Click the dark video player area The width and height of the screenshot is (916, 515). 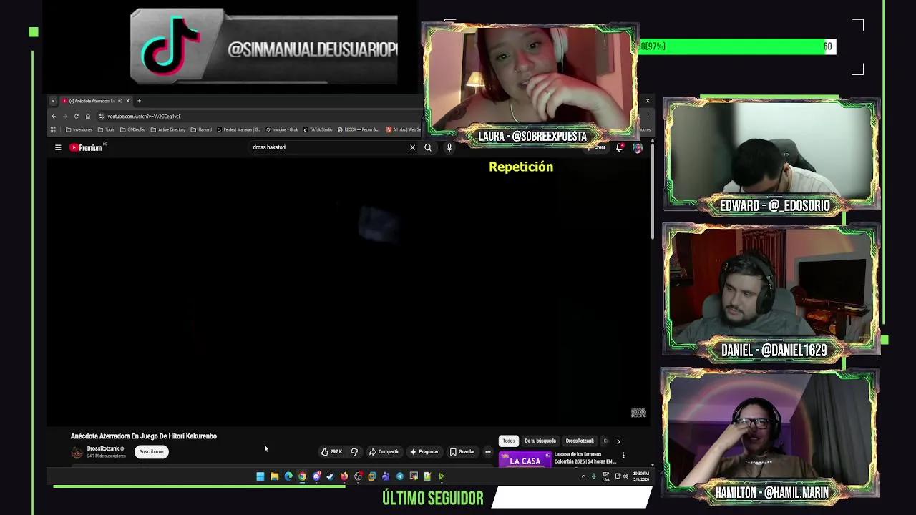(349, 292)
